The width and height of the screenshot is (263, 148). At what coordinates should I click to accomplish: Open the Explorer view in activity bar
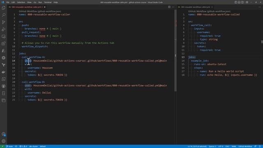[x=4, y=8]
